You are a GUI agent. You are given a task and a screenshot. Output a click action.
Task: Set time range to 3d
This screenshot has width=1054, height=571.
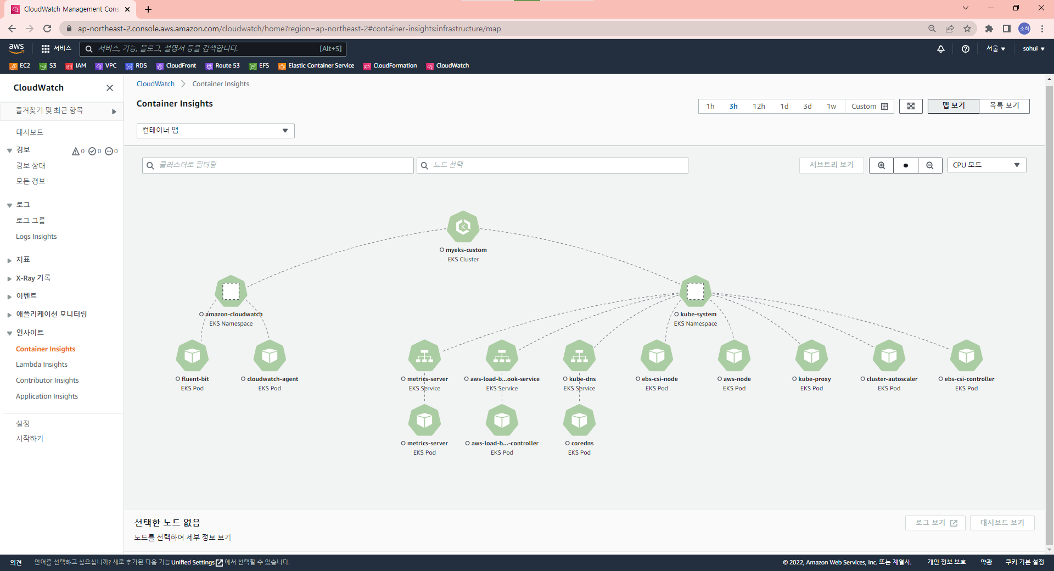808,107
